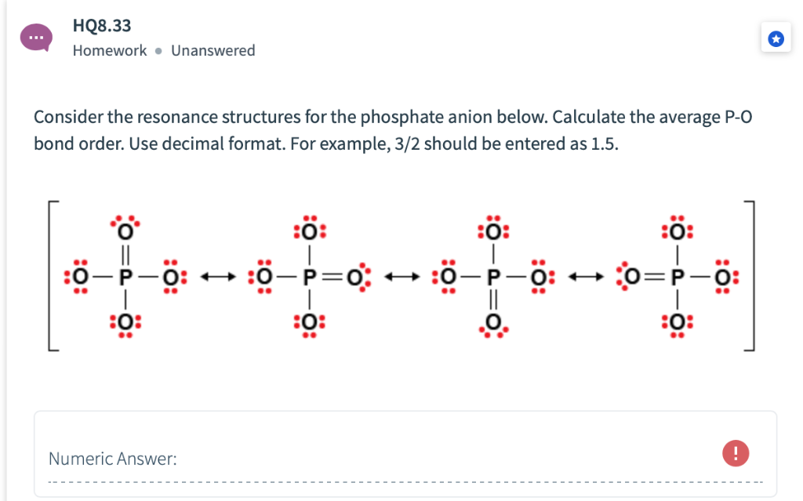Toggle the bookmark star for HQ8.33

point(776,38)
